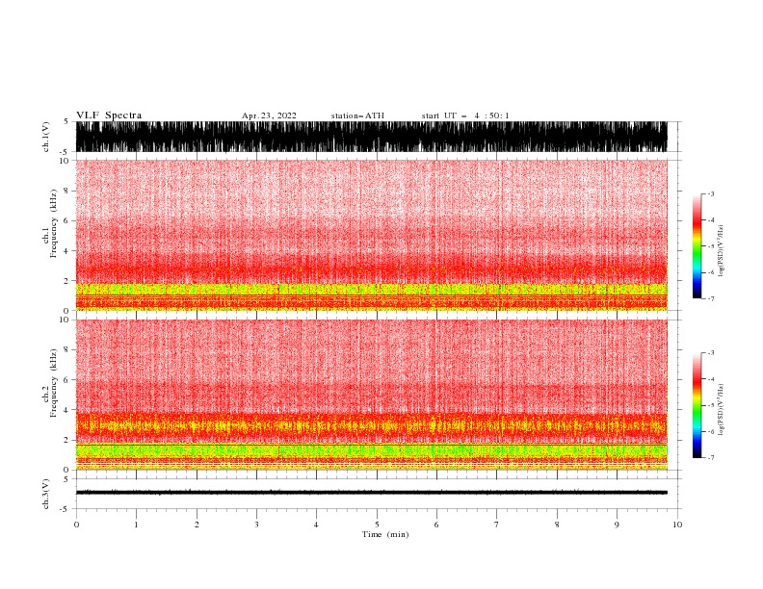763x589 pixels.
Task: Click time axis tick label "7"
Action: pyautogui.click(x=497, y=525)
